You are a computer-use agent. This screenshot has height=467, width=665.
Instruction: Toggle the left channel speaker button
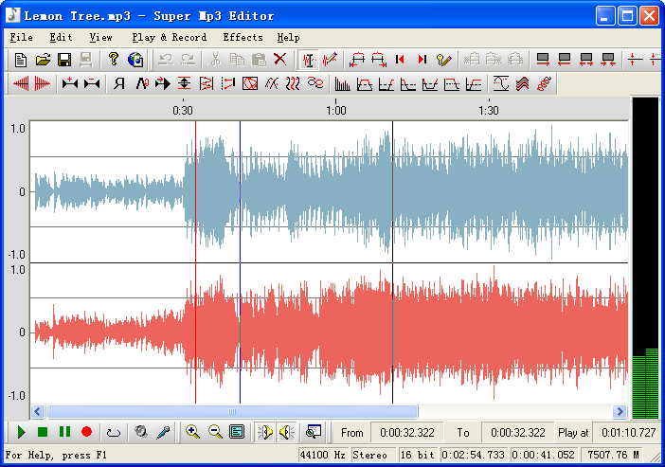[265, 432]
